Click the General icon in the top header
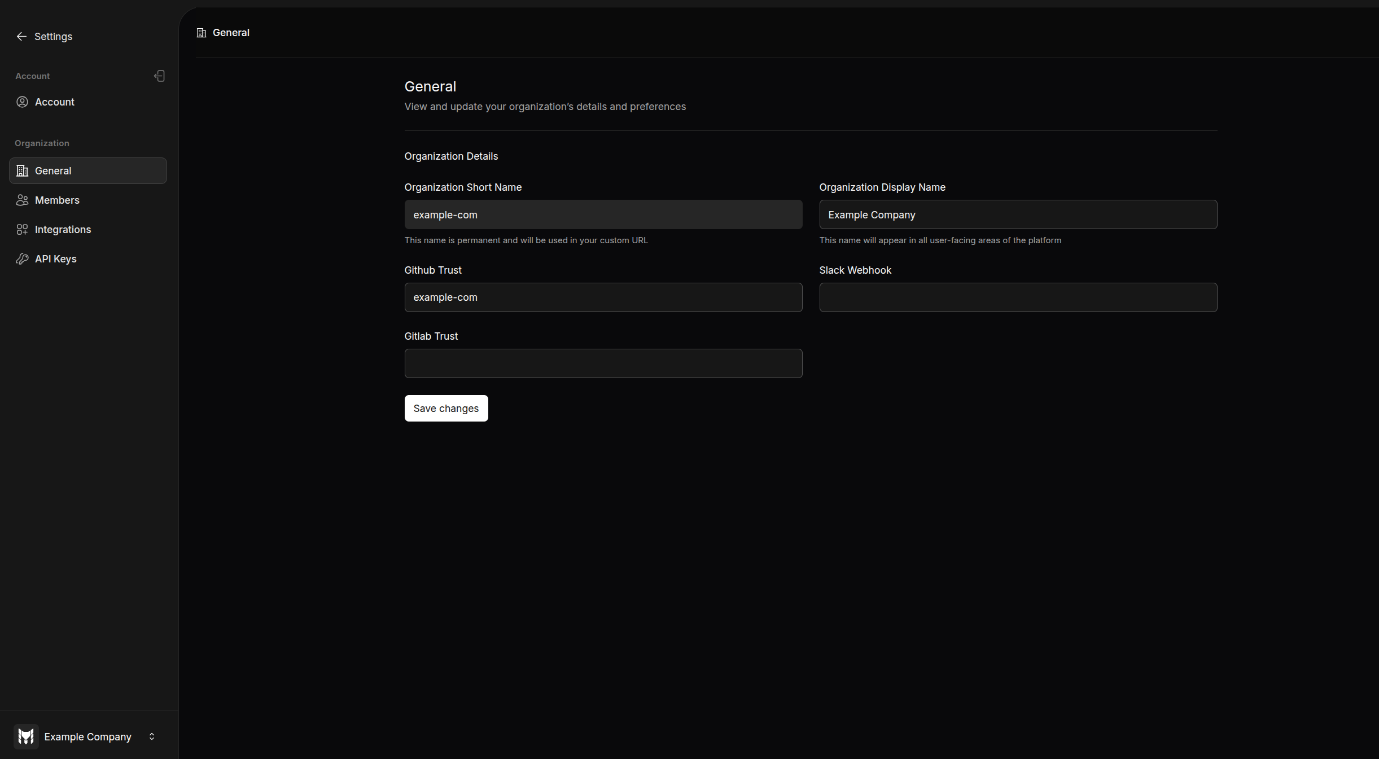 pyautogui.click(x=201, y=32)
